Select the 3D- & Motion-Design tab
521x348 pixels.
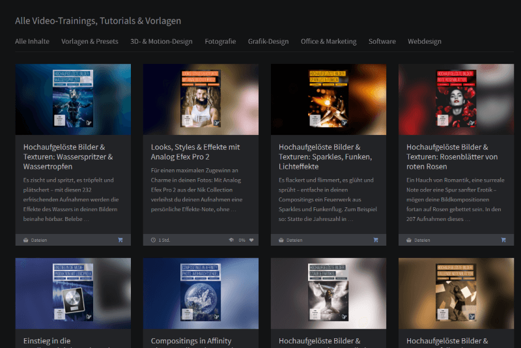click(x=162, y=42)
